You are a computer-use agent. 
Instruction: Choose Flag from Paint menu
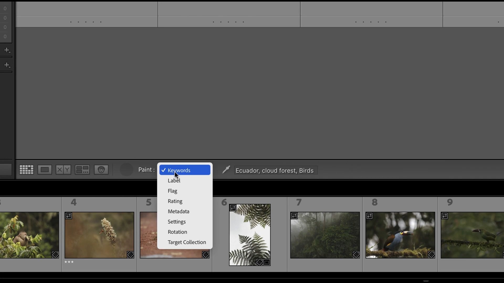172,191
